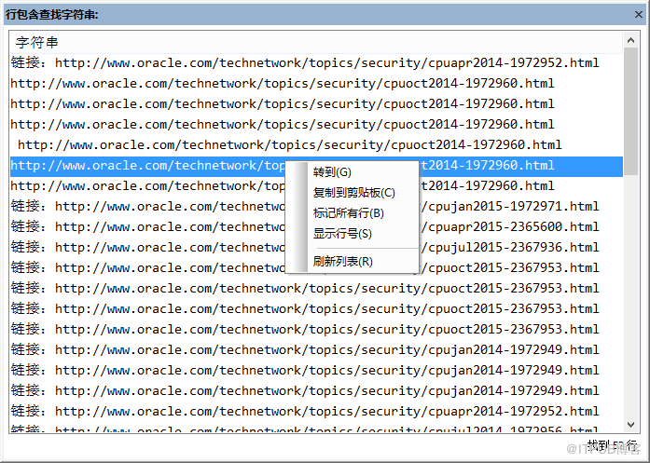Click 标记所有行(B) menu entry
The width and height of the screenshot is (650, 463).
point(353,213)
